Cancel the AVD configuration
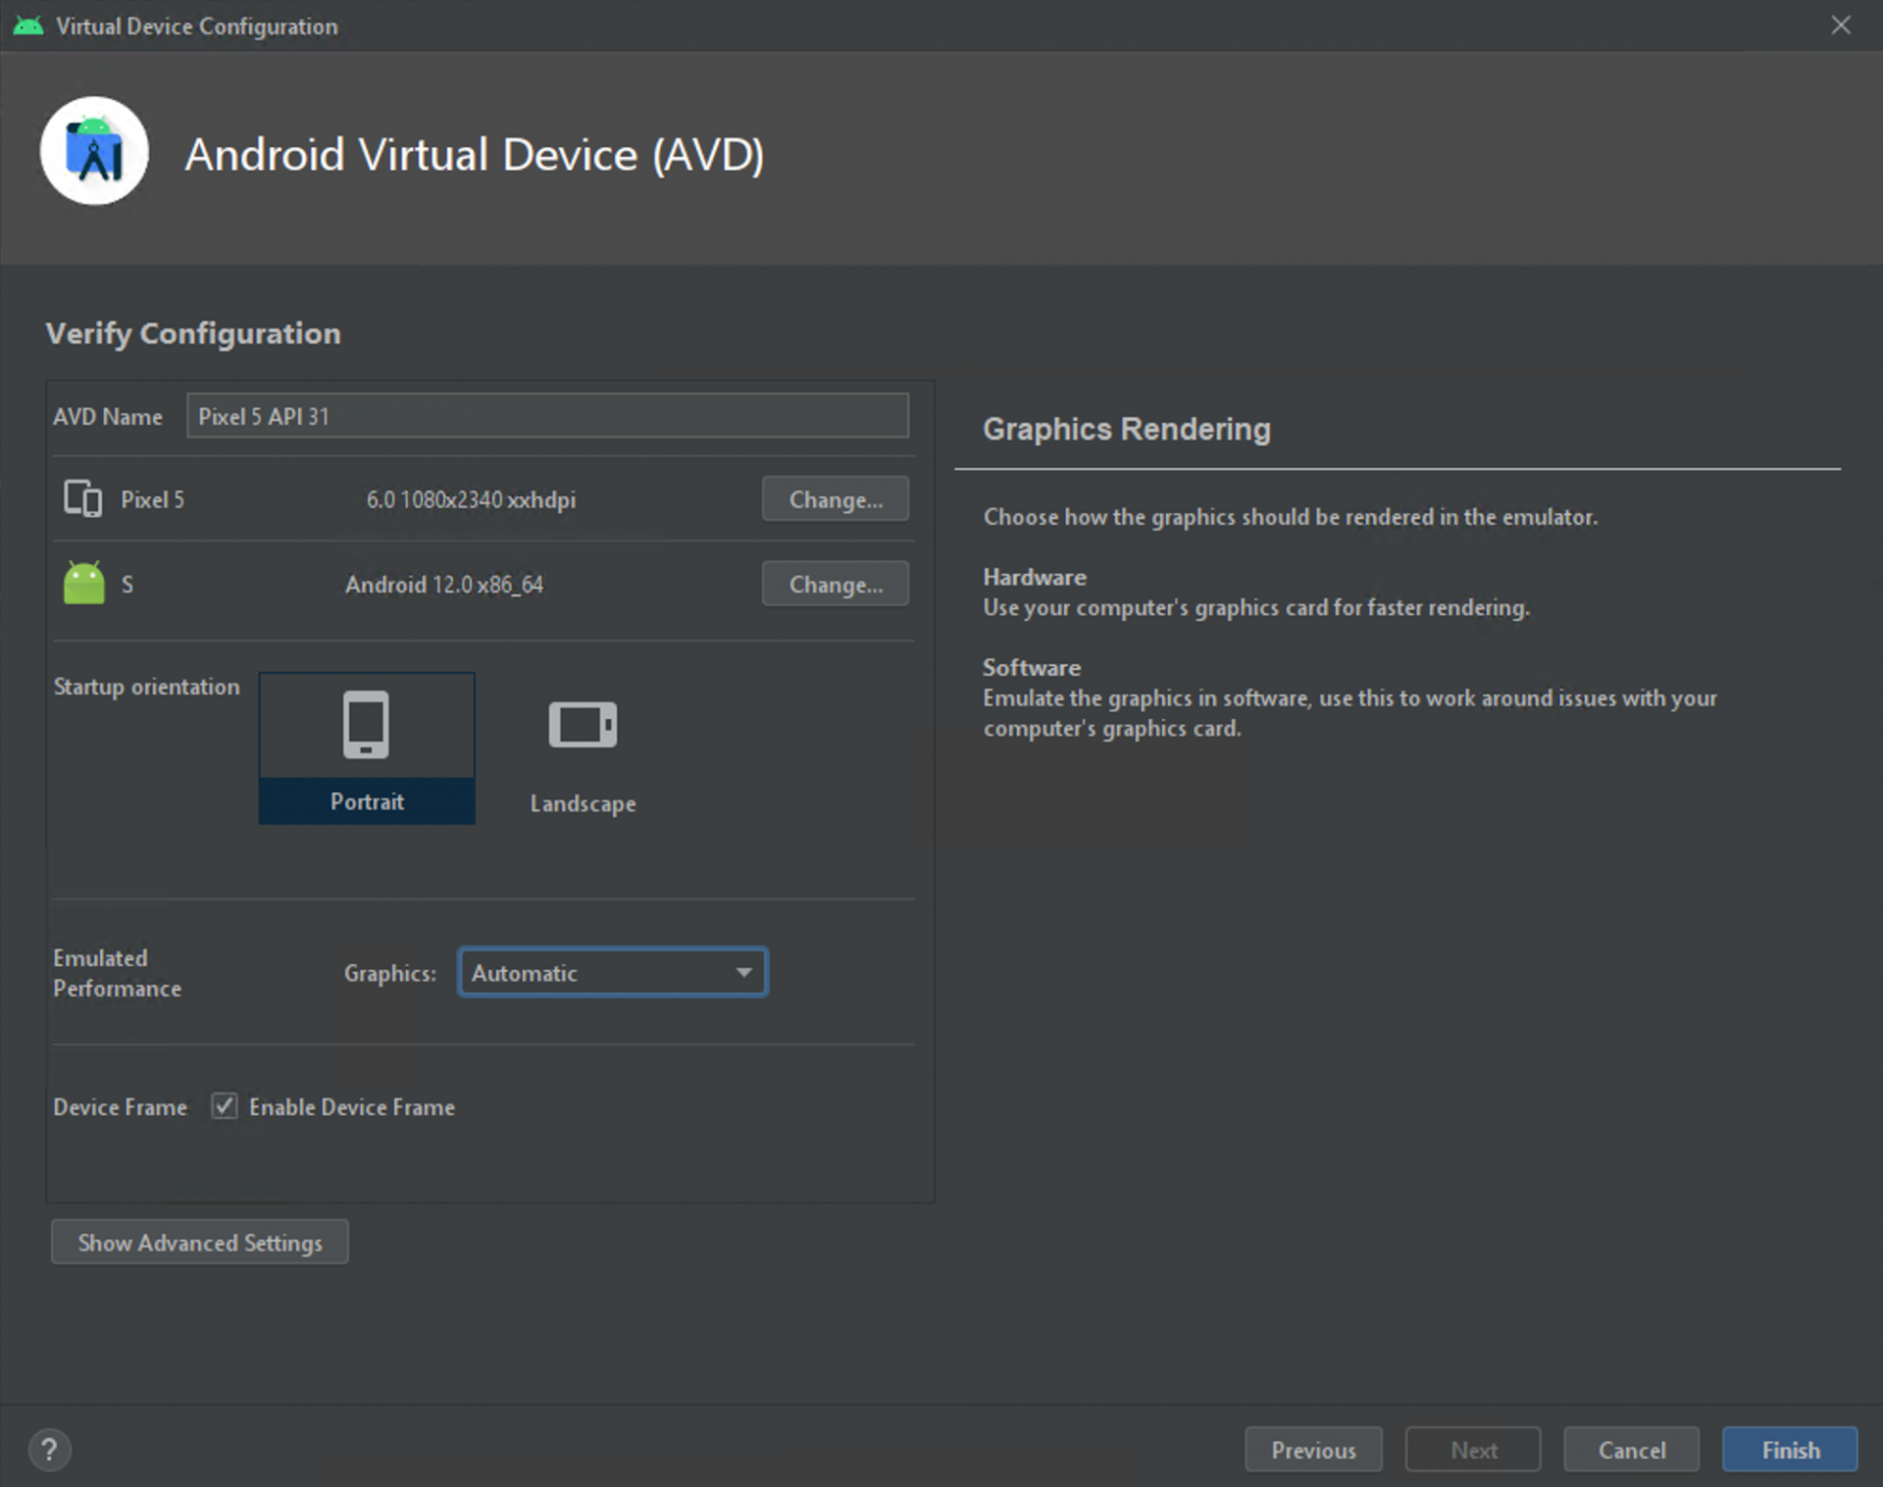The image size is (1883, 1487). click(1630, 1449)
